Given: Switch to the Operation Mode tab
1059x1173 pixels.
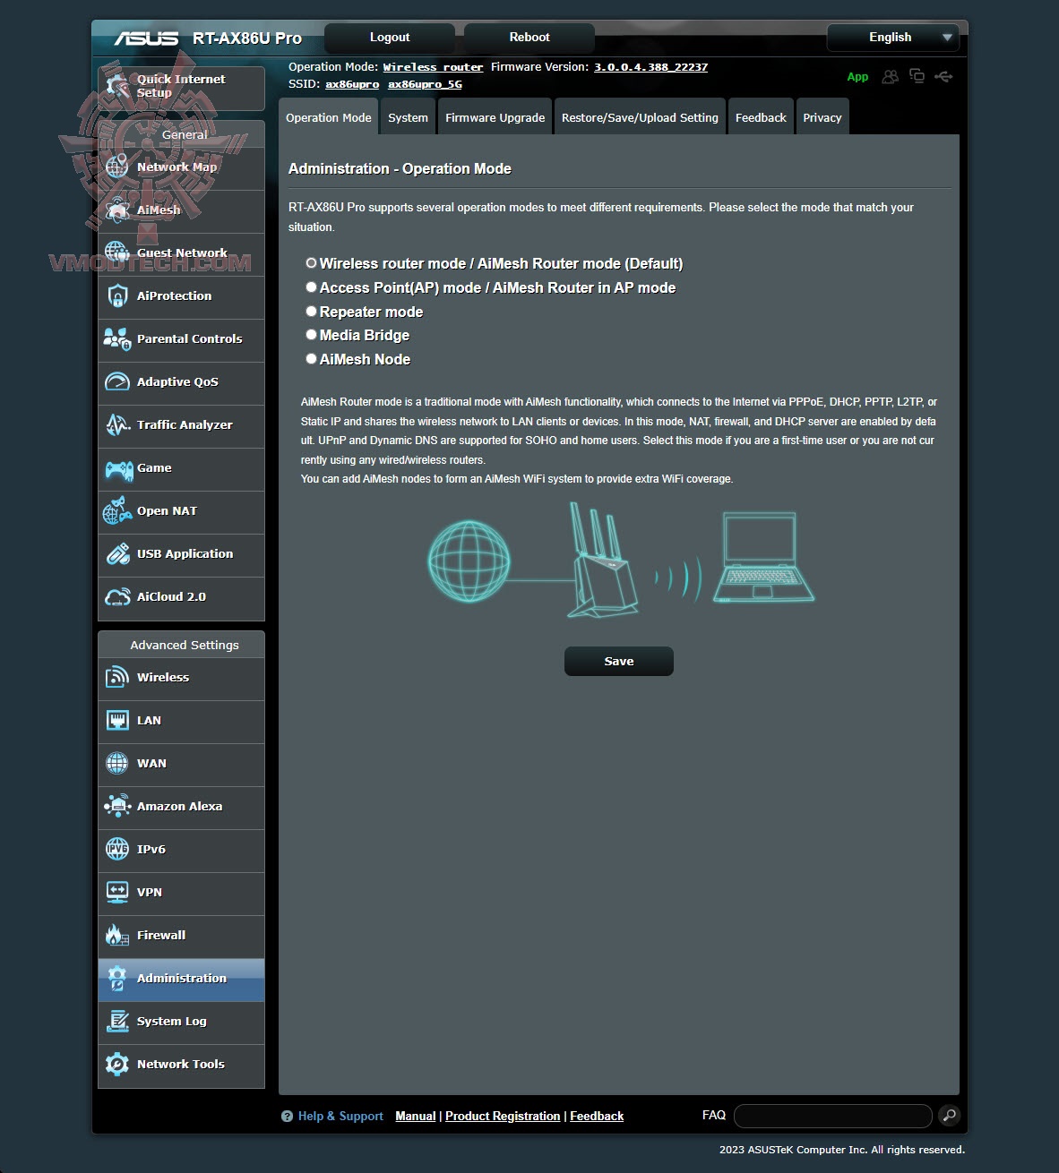Looking at the screenshot, I should click(328, 117).
